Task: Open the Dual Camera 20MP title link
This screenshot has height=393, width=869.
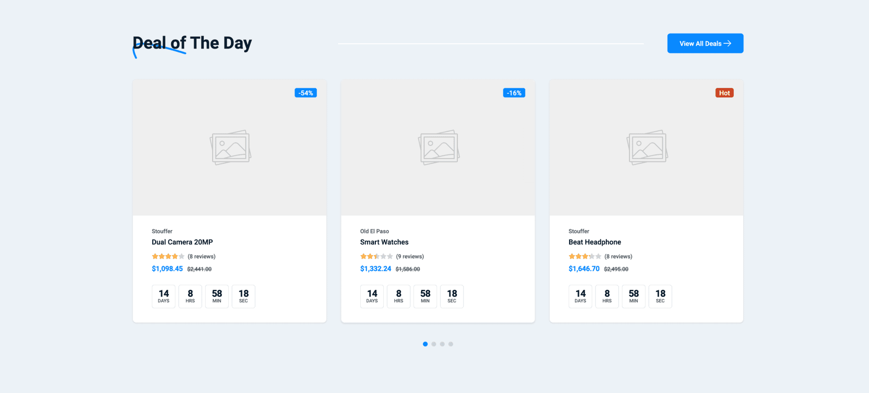Action: tap(182, 242)
